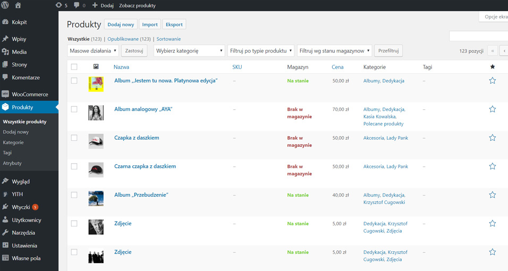Open Lady Pank category in Czapka z daszkiem row

(x=397, y=138)
